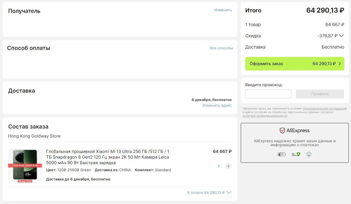The image size is (351, 204).
Task: Click the Hong Kong Goldway Store name
Action: [x=34, y=136]
